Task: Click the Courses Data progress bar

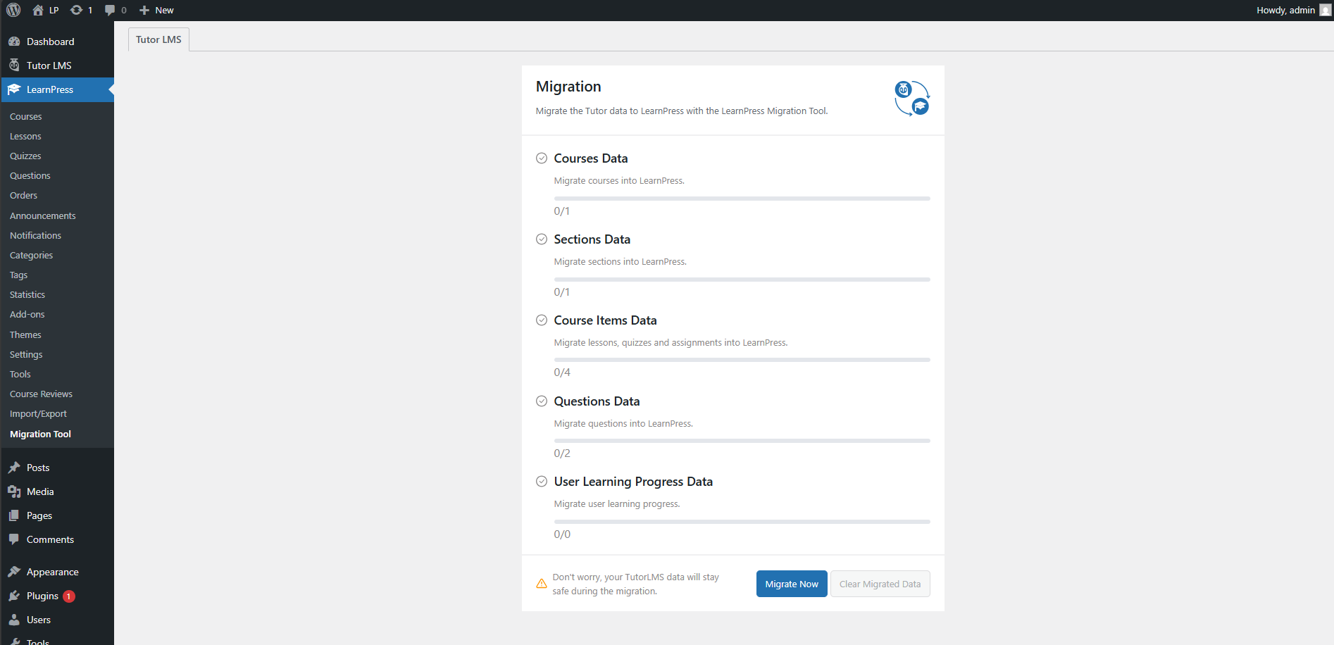Action: (742, 198)
